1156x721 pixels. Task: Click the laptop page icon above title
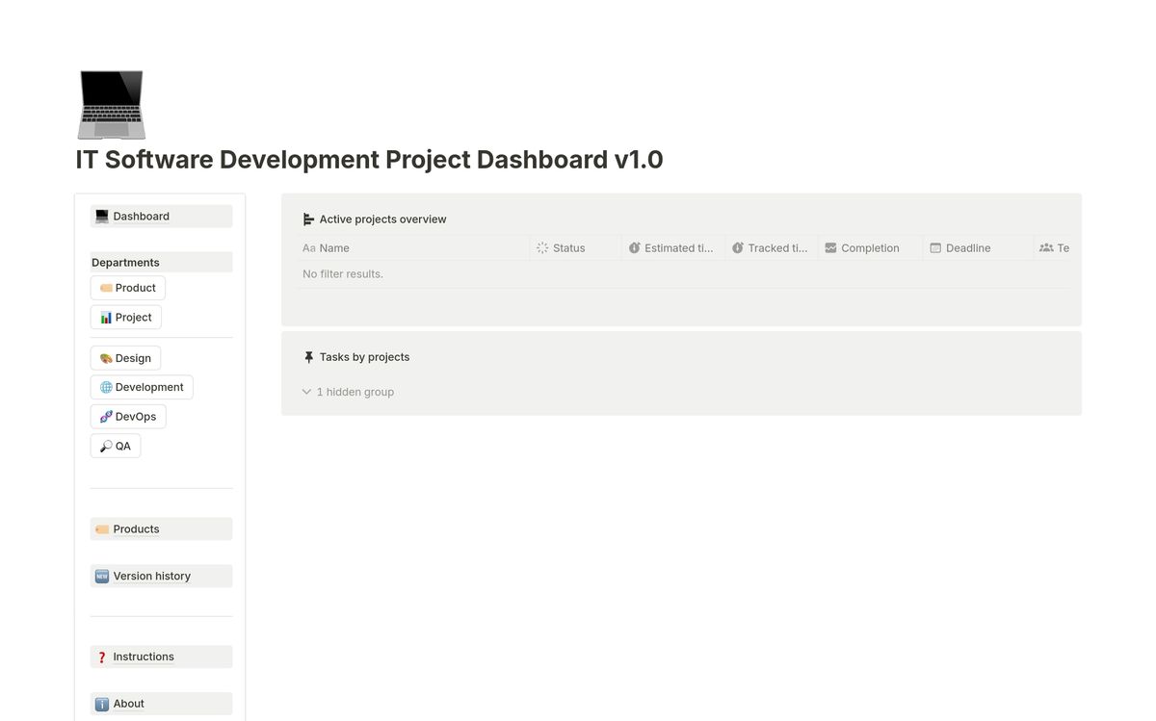click(111, 105)
